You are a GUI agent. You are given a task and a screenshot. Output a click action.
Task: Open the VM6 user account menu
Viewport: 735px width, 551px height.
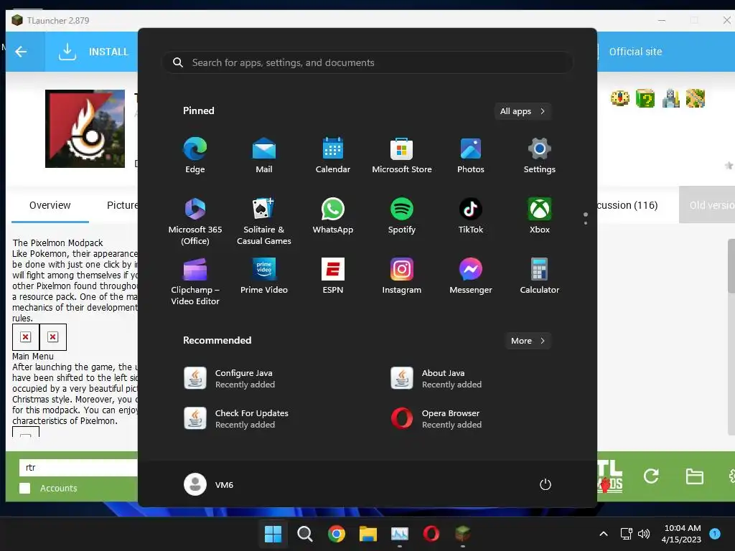pos(209,484)
